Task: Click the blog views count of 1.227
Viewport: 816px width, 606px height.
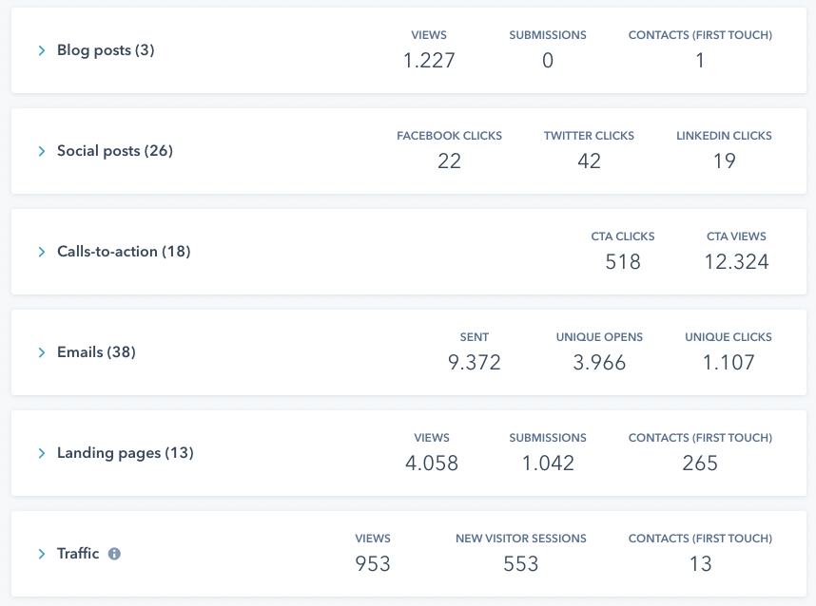Action: click(x=430, y=60)
